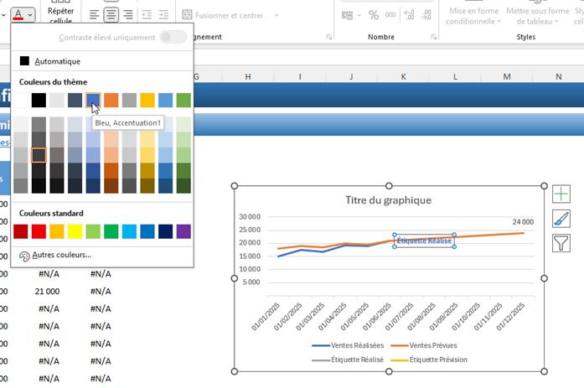Click the increase indent icon
This screenshot has height=388, width=584.
coord(163,15)
